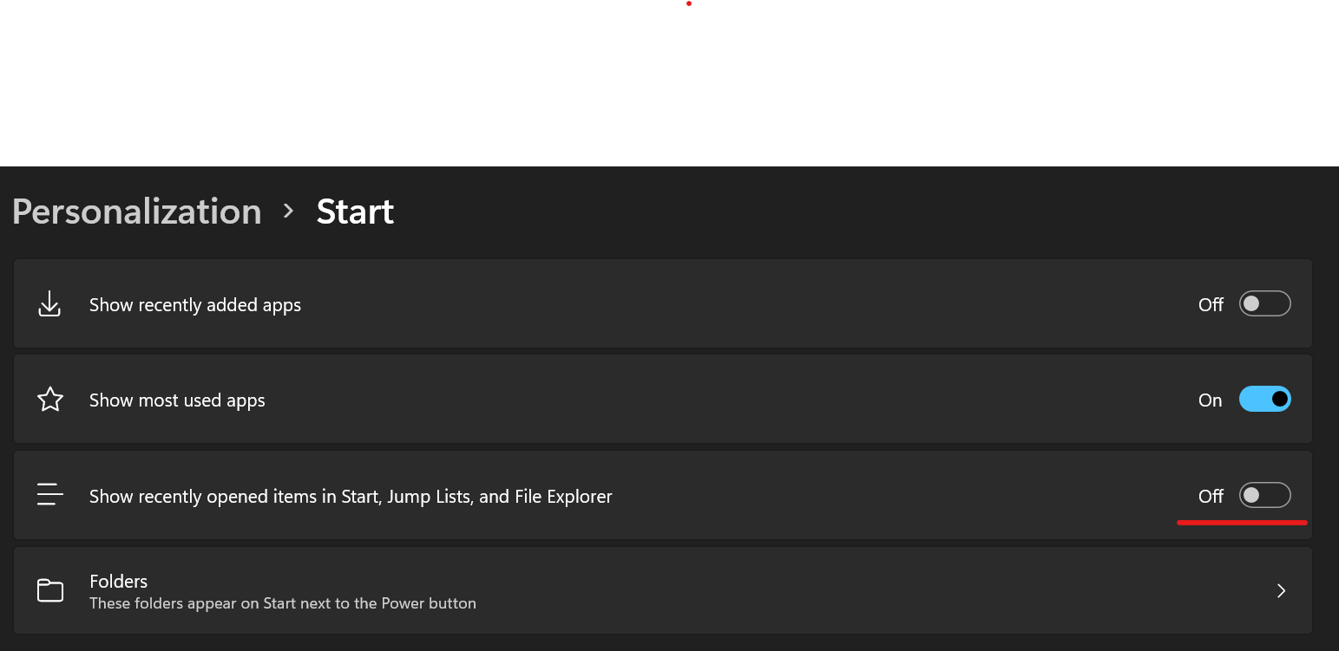1339x651 pixels.
Task: Click the star icon beside most used apps
Action: (50, 400)
